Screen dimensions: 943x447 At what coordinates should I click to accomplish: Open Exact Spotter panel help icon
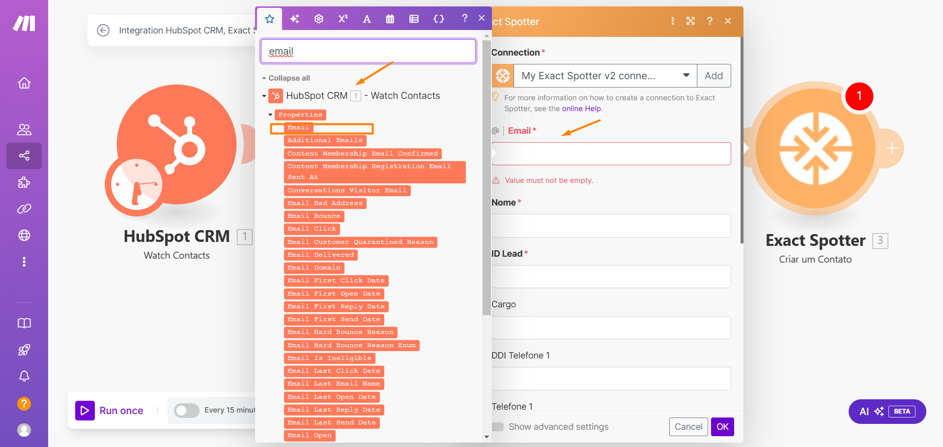point(710,21)
